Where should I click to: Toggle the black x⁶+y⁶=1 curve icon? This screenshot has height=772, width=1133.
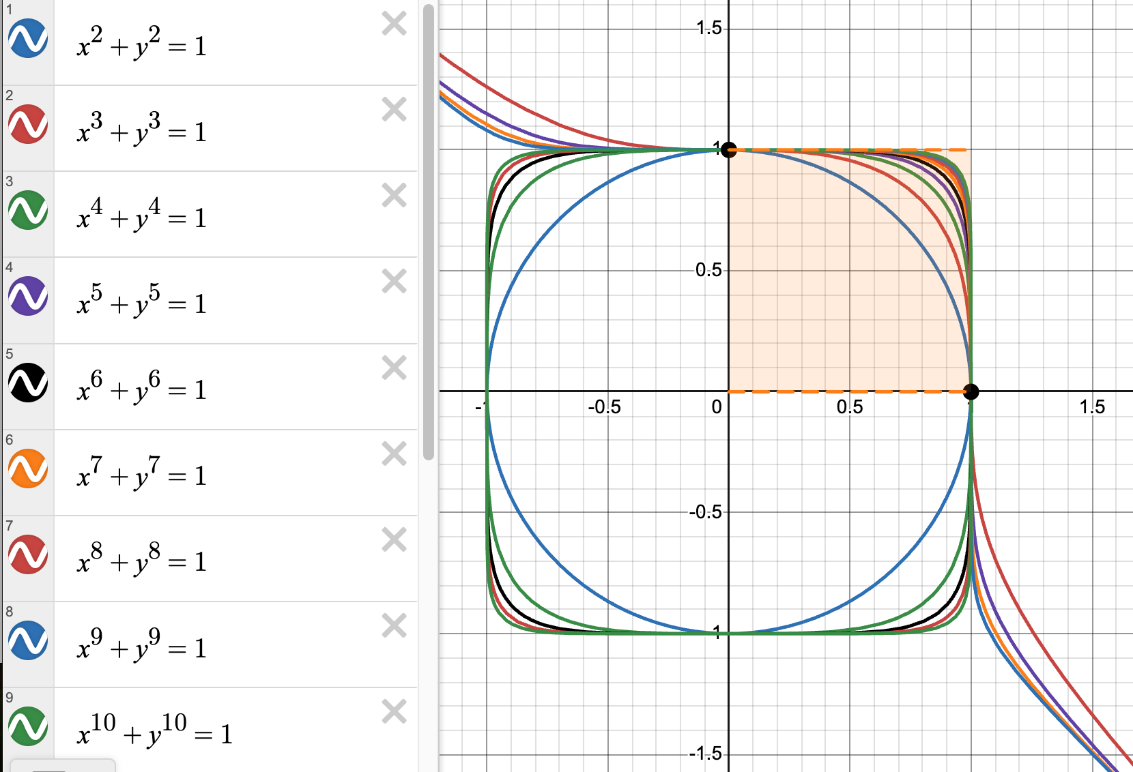click(28, 382)
